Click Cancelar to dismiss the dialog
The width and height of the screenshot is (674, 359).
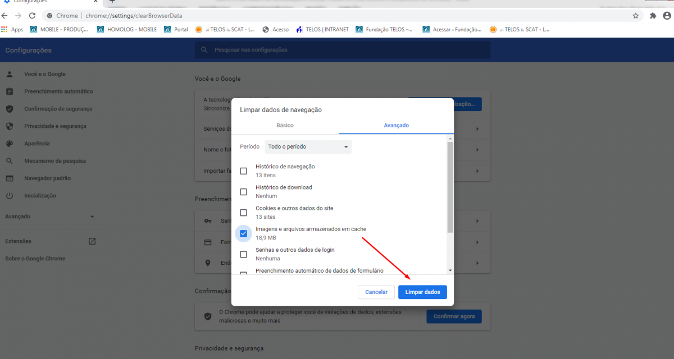[x=376, y=292]
